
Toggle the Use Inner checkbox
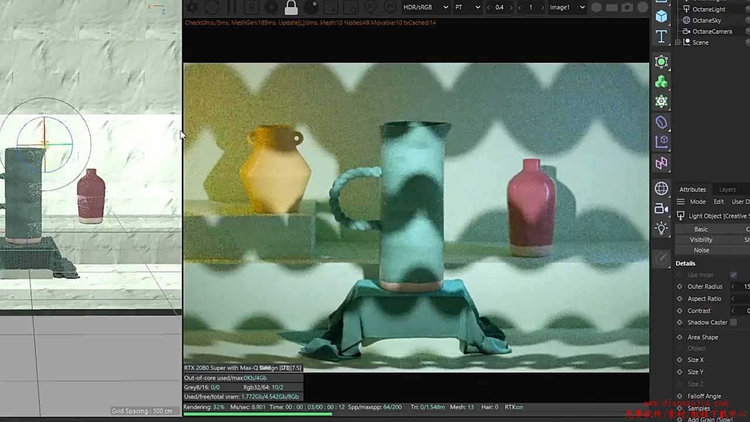(x=734, y=275)
